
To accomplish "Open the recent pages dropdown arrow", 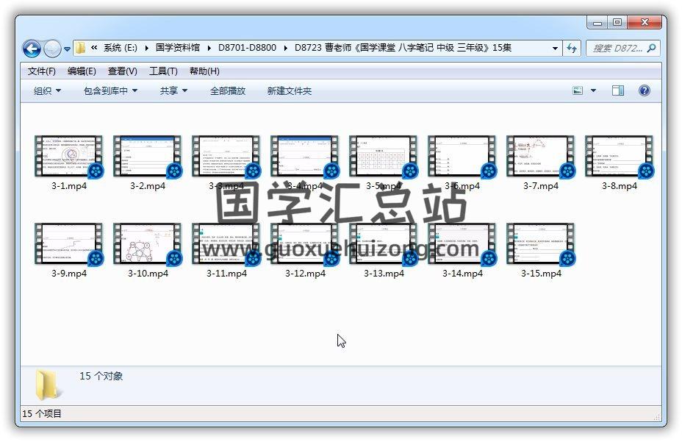I will coord(67,49).
